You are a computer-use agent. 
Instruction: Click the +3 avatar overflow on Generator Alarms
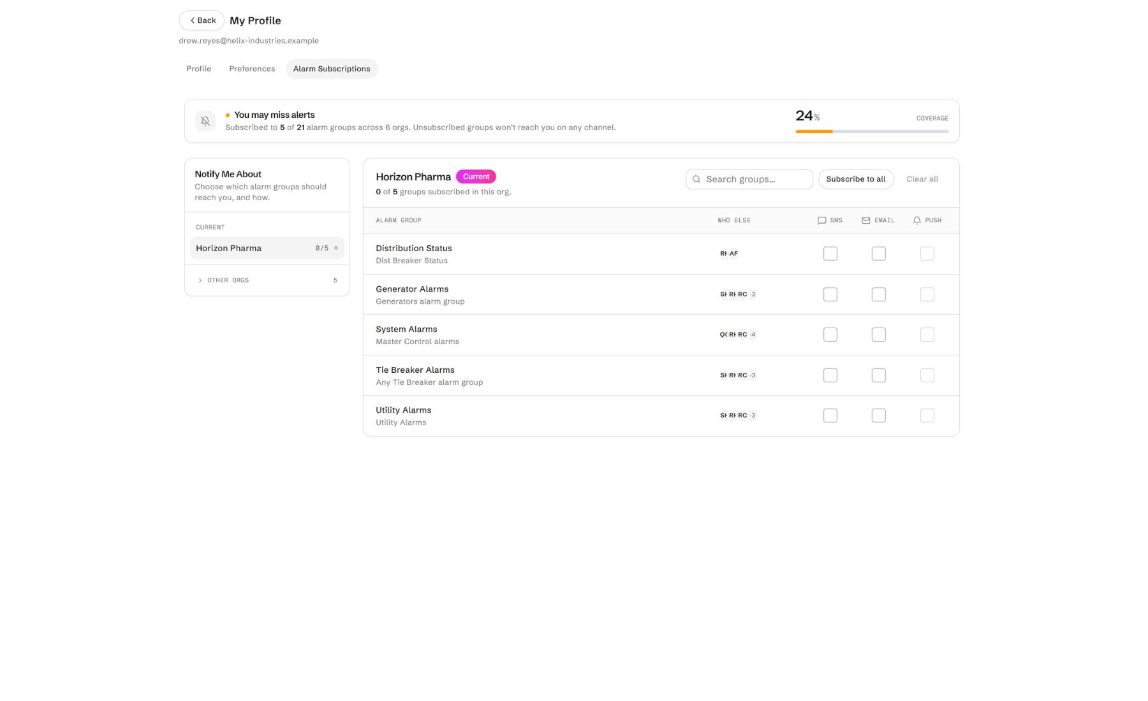pyautogui.click(x=753, y=294)
